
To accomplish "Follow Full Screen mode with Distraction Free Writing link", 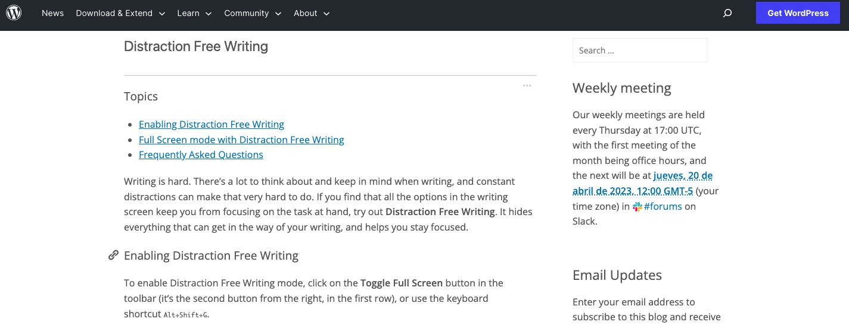I will pos(241,140).
